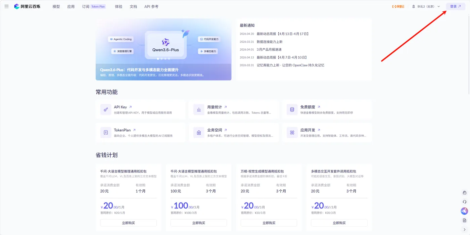Open the 模型 menu
The image size is (470, 235).
tap(56, 6)
